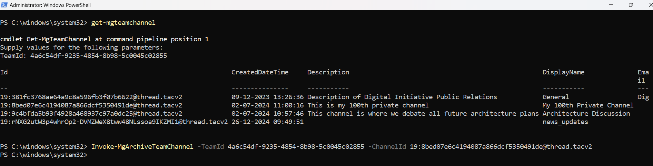Click the channel ID starting with 19:381fc3768
Screen dimensions: 653x166
click(91, 97)
